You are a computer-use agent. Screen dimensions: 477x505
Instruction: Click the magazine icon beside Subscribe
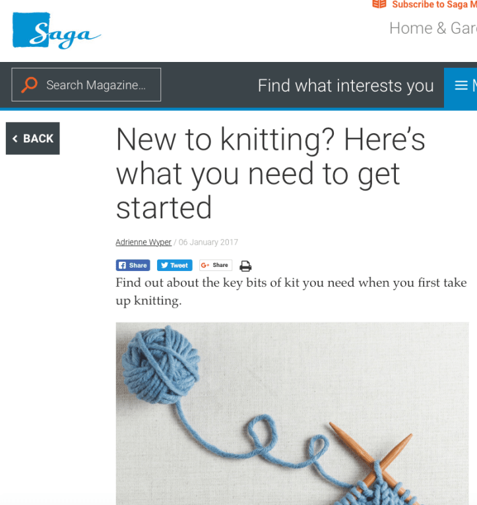coord(379,4)
